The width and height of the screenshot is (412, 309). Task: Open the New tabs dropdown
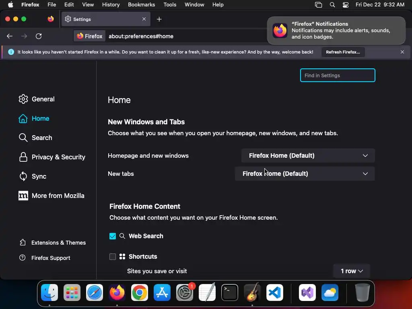pyautogui.click(x=305, y=174)
